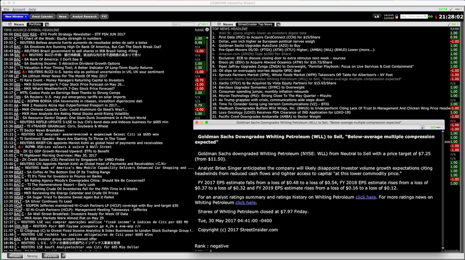
Task: Click the article popup vertical scrollbar
Action: 443,190
